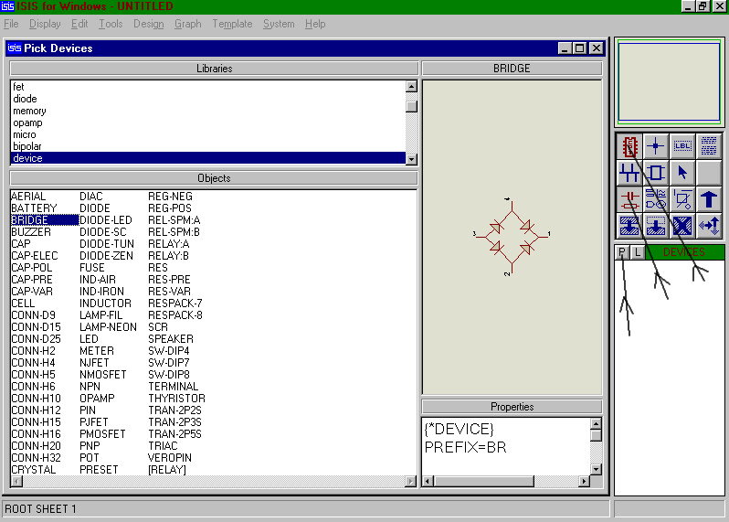Select the arrow pointer tool
This screenshot has width=729, height=522.
(x=682, y=172)
